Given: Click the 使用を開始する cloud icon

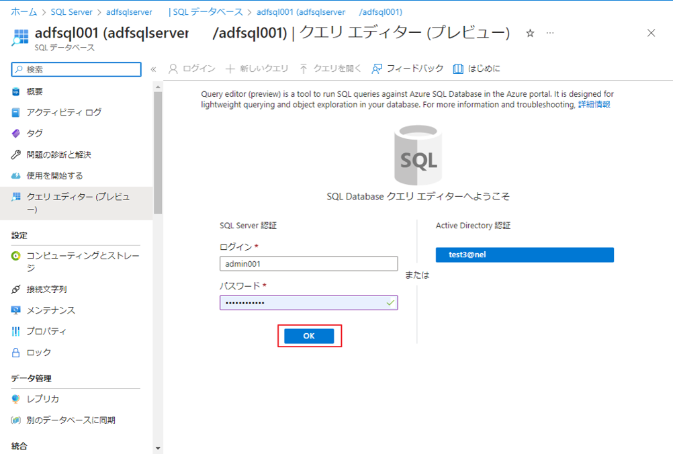Looking at the screenshot, I should pos(16,175).
